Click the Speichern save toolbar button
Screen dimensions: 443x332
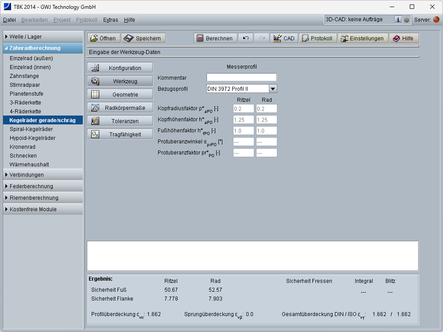[x=144, y=39]
